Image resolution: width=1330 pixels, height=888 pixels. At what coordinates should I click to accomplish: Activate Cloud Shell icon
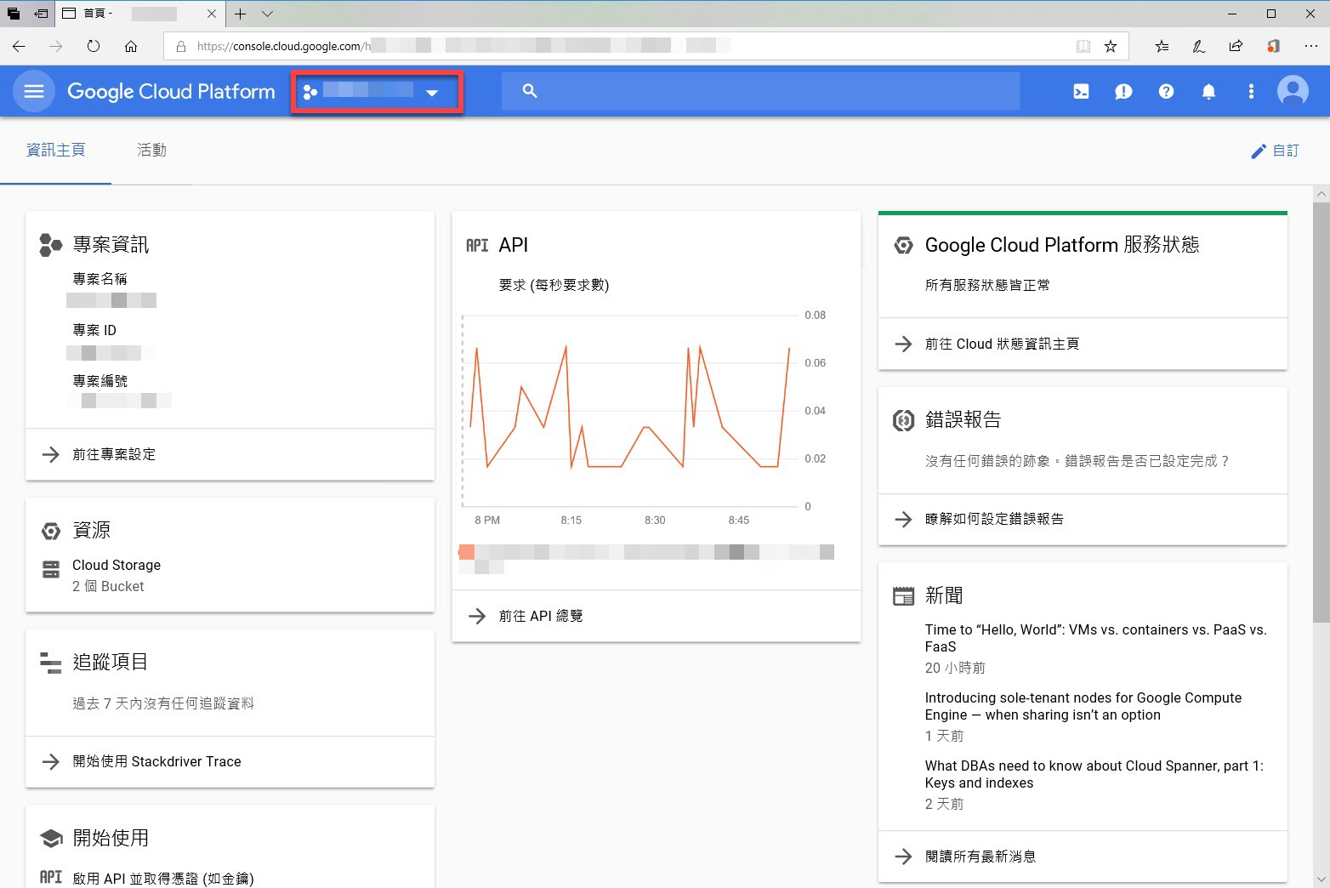1081,91
